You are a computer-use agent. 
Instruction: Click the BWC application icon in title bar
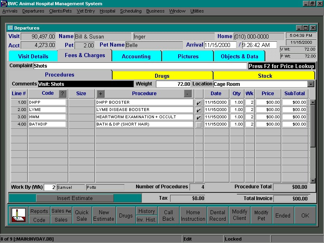click(4, 4)
